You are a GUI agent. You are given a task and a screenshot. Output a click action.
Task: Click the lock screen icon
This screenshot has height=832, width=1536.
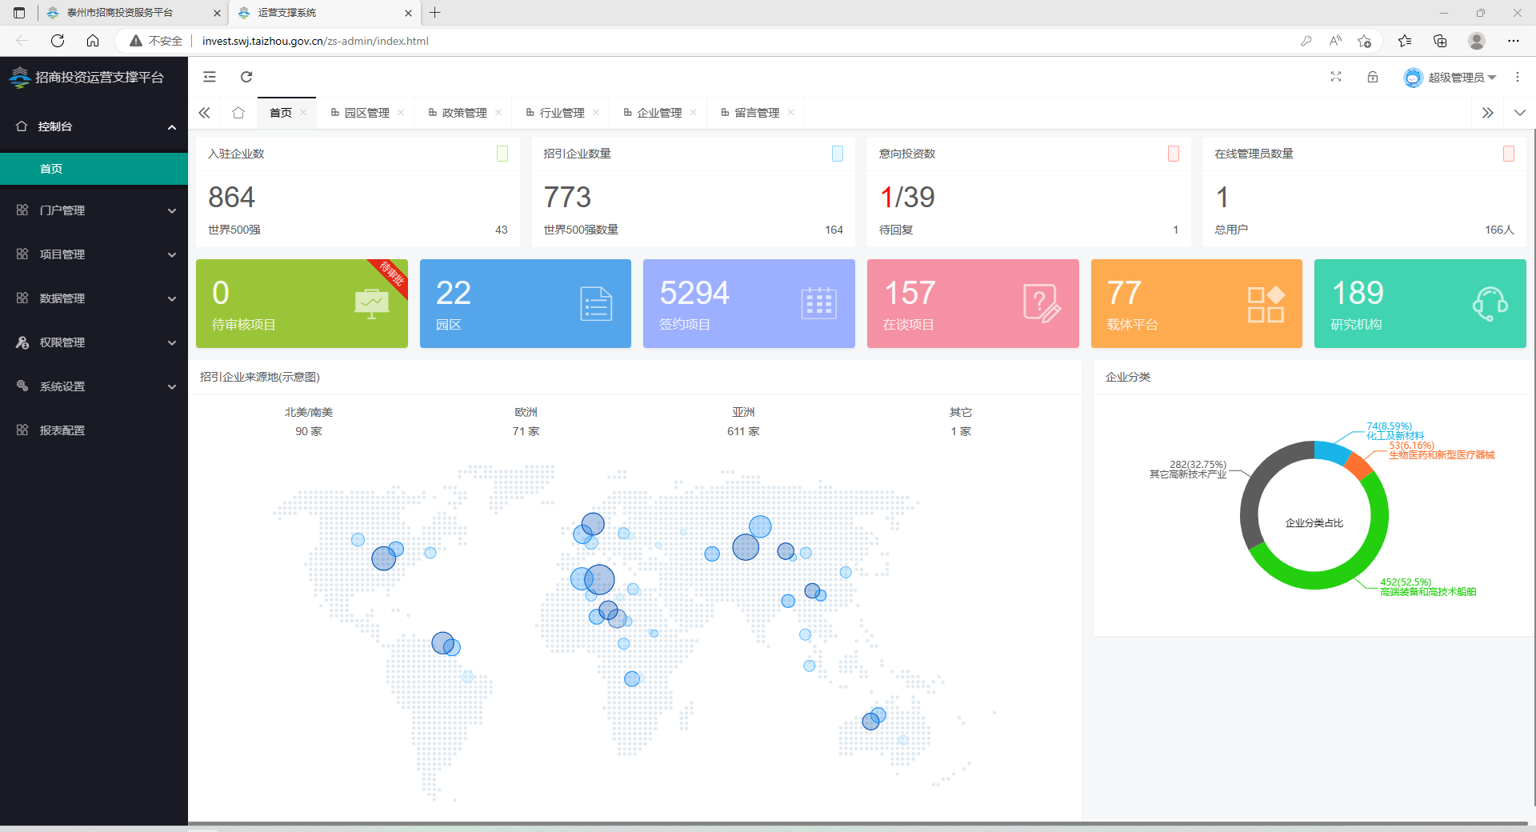(1373, 77)
